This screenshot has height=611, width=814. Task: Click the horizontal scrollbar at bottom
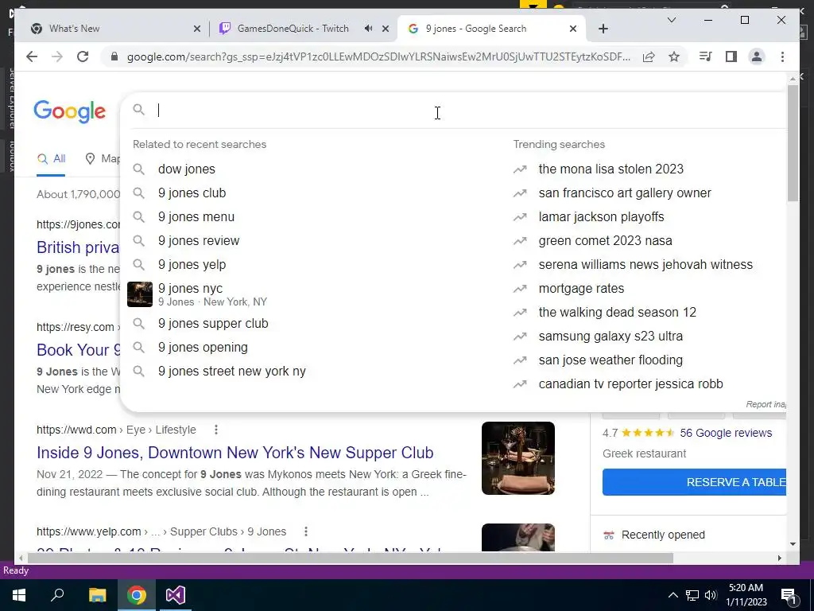351,558
